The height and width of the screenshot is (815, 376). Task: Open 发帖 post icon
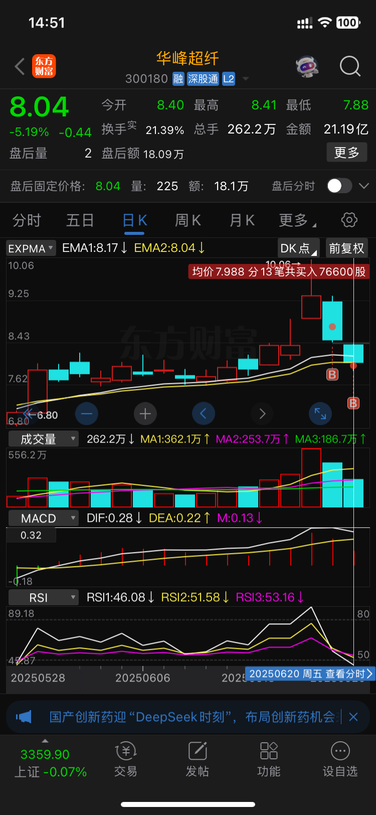pos(198,760)
